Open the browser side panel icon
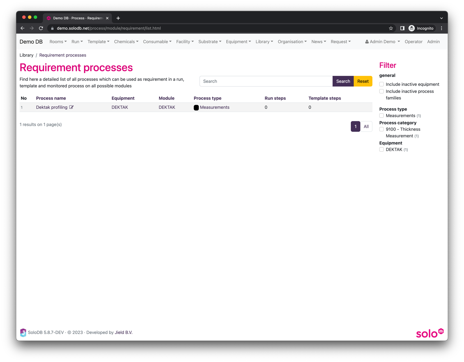The height and width of the screenshot is (362, 464). point(402,28)
